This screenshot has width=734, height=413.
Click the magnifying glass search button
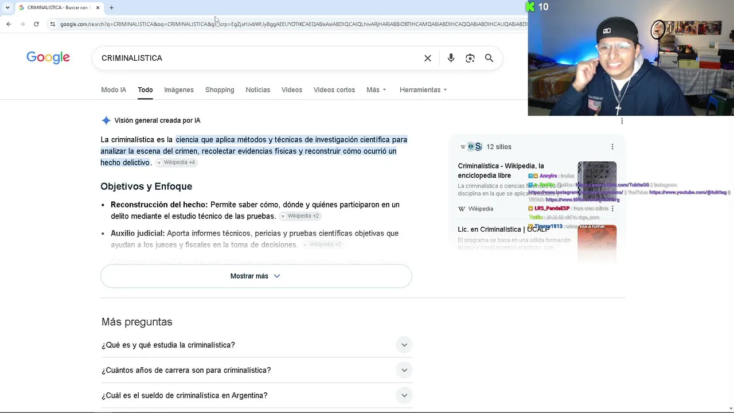coord(489,58)
